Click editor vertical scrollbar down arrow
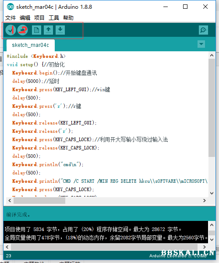 coord(212,193)
